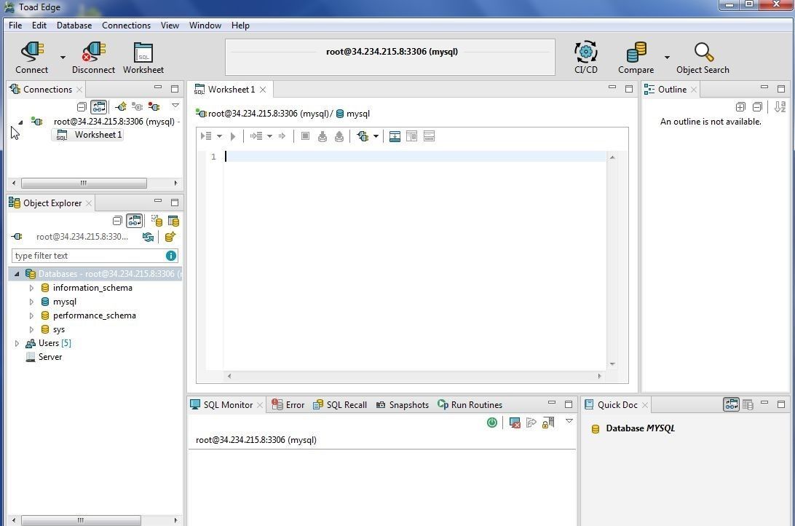
Task: Click the Connect toolbar button
Action: pos(31,58)
